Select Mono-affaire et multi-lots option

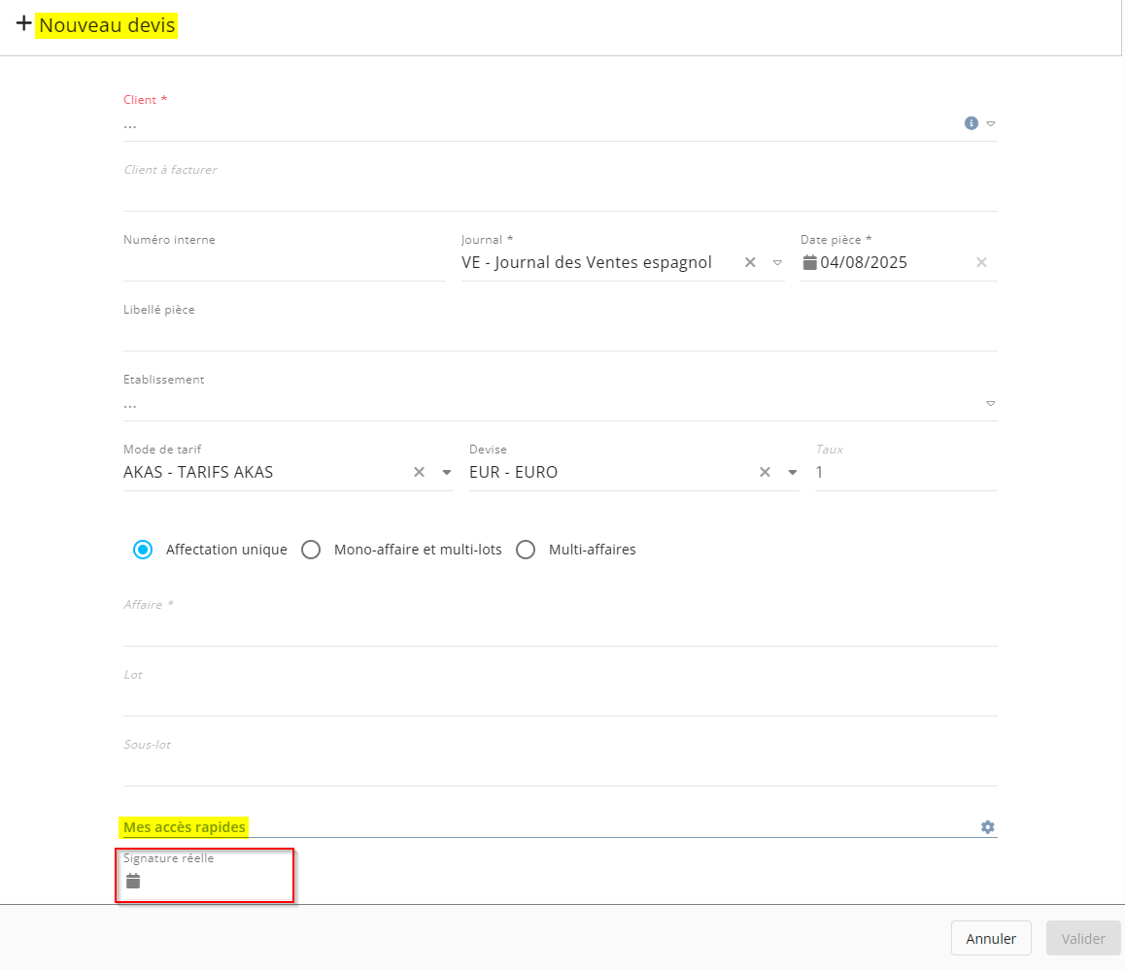coord(311,550)
